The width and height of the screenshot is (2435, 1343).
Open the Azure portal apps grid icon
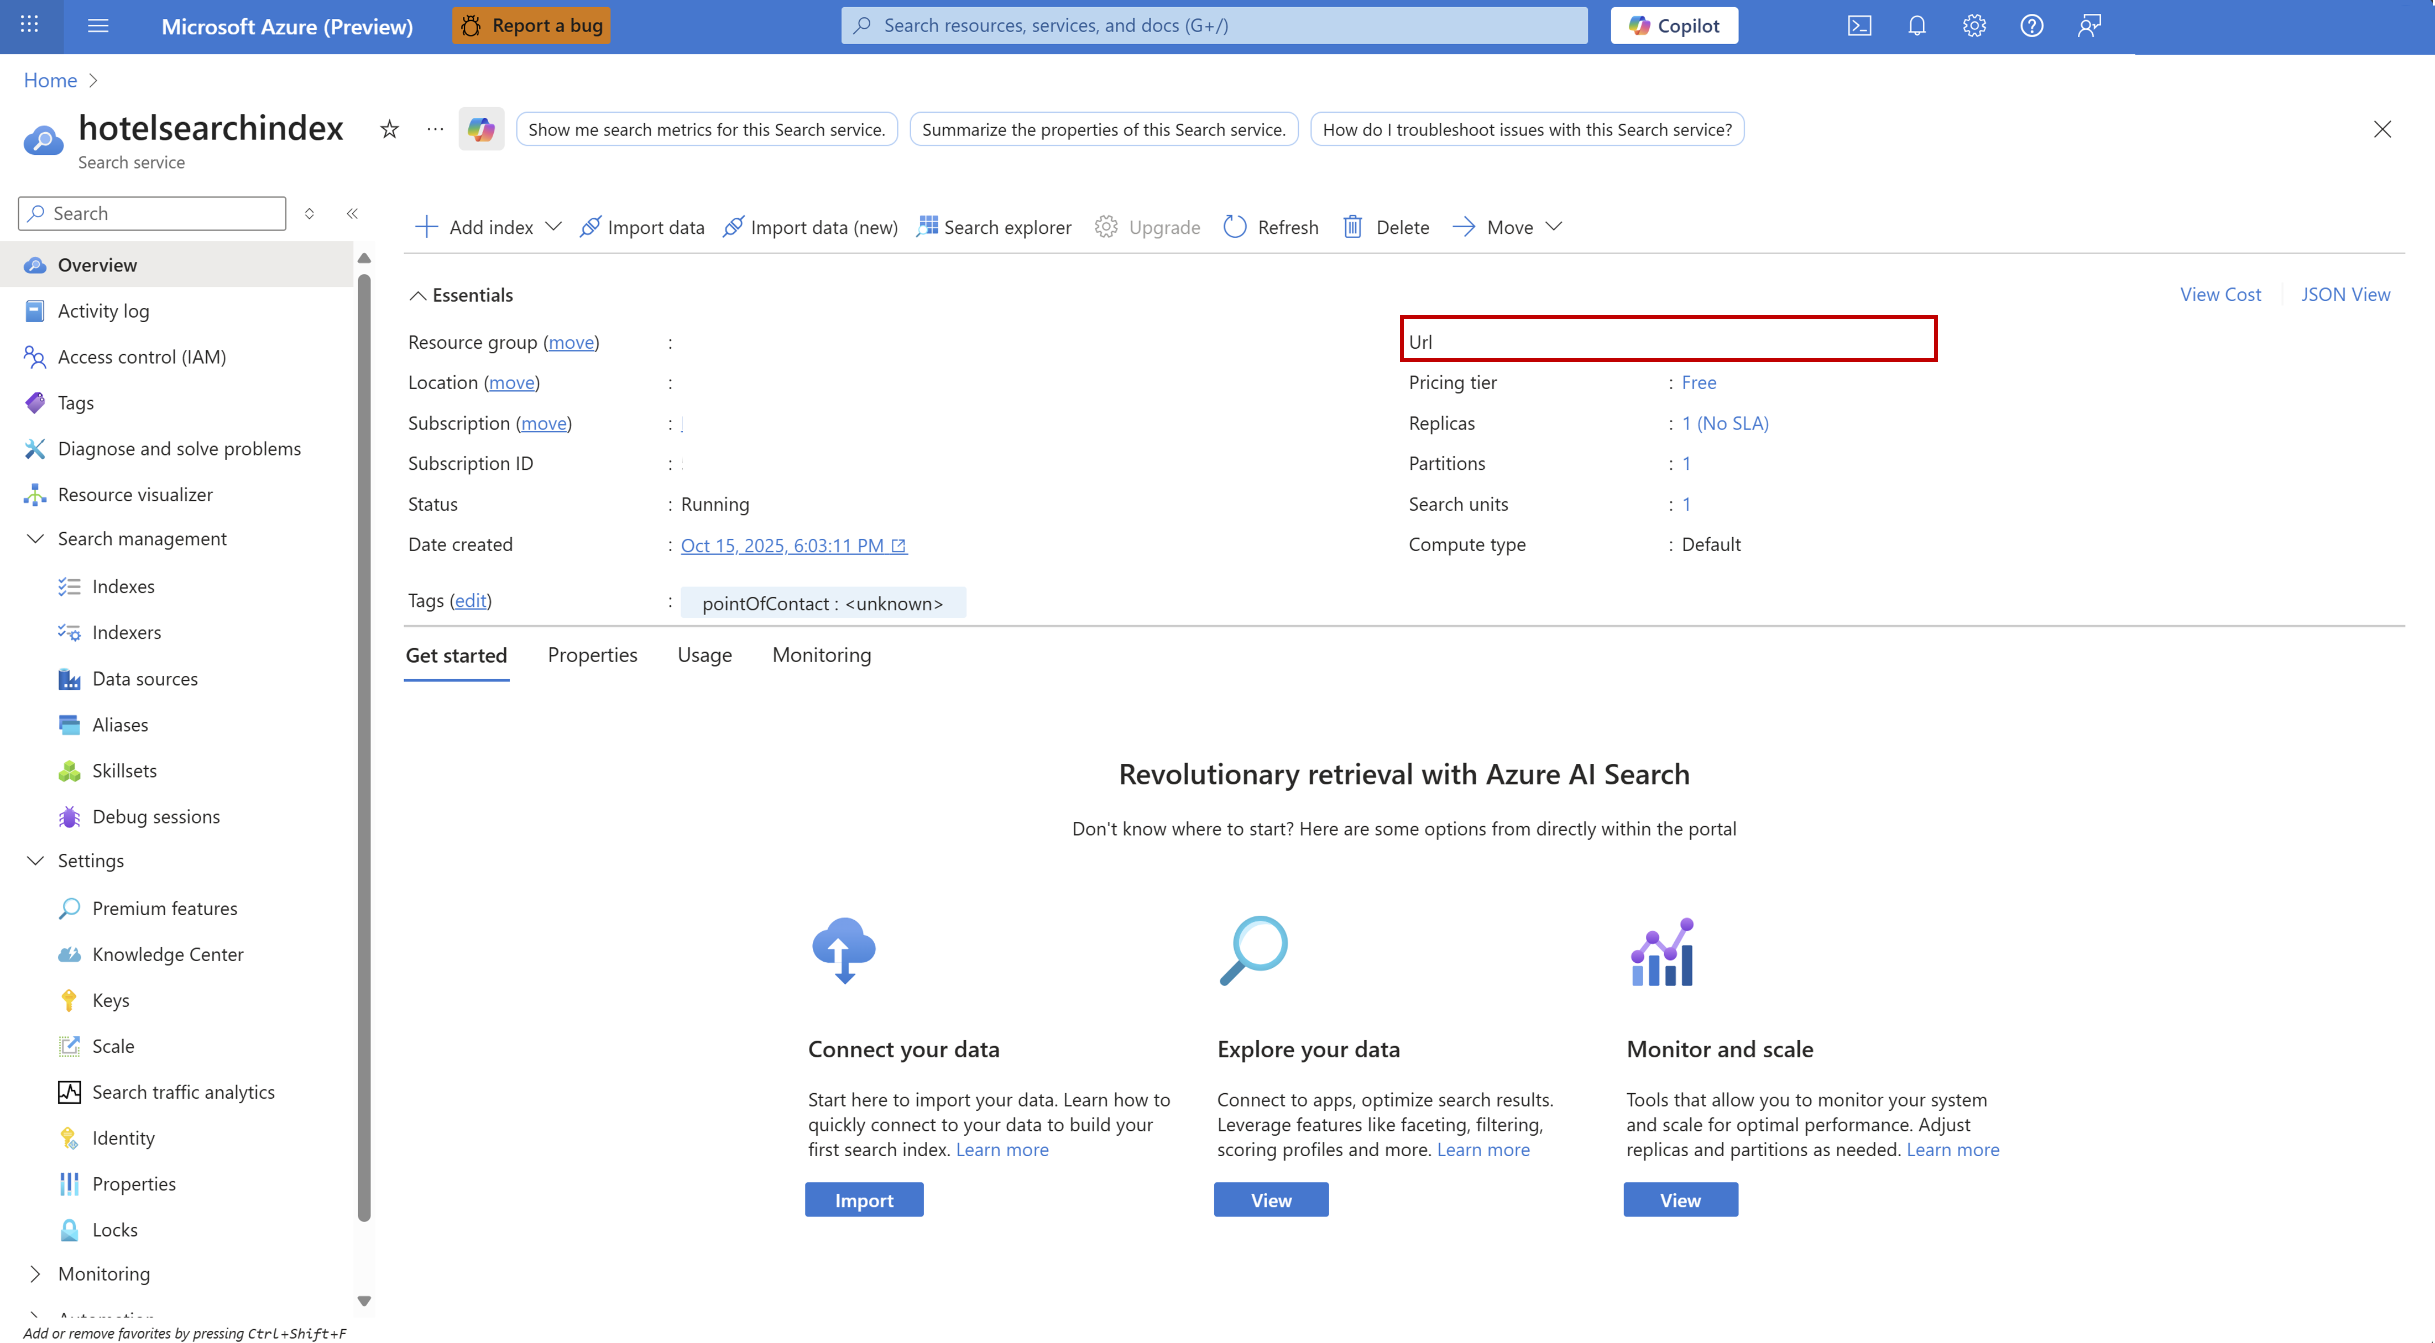coord(29,25)
